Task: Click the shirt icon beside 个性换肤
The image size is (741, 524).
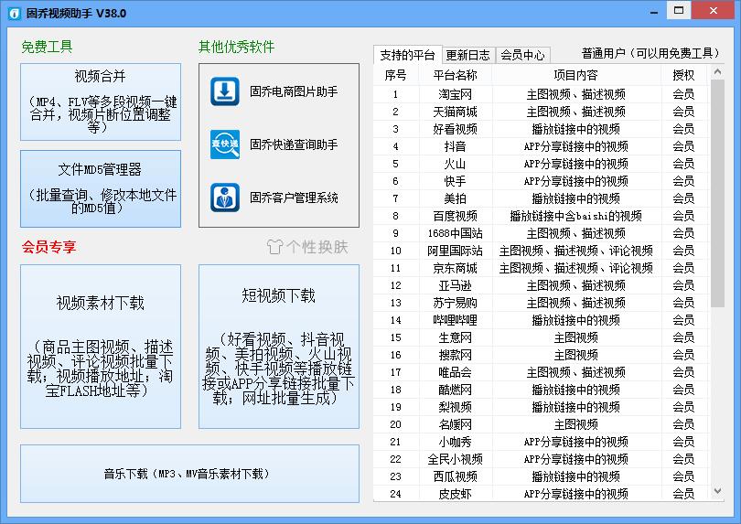Action: (274, 246)
